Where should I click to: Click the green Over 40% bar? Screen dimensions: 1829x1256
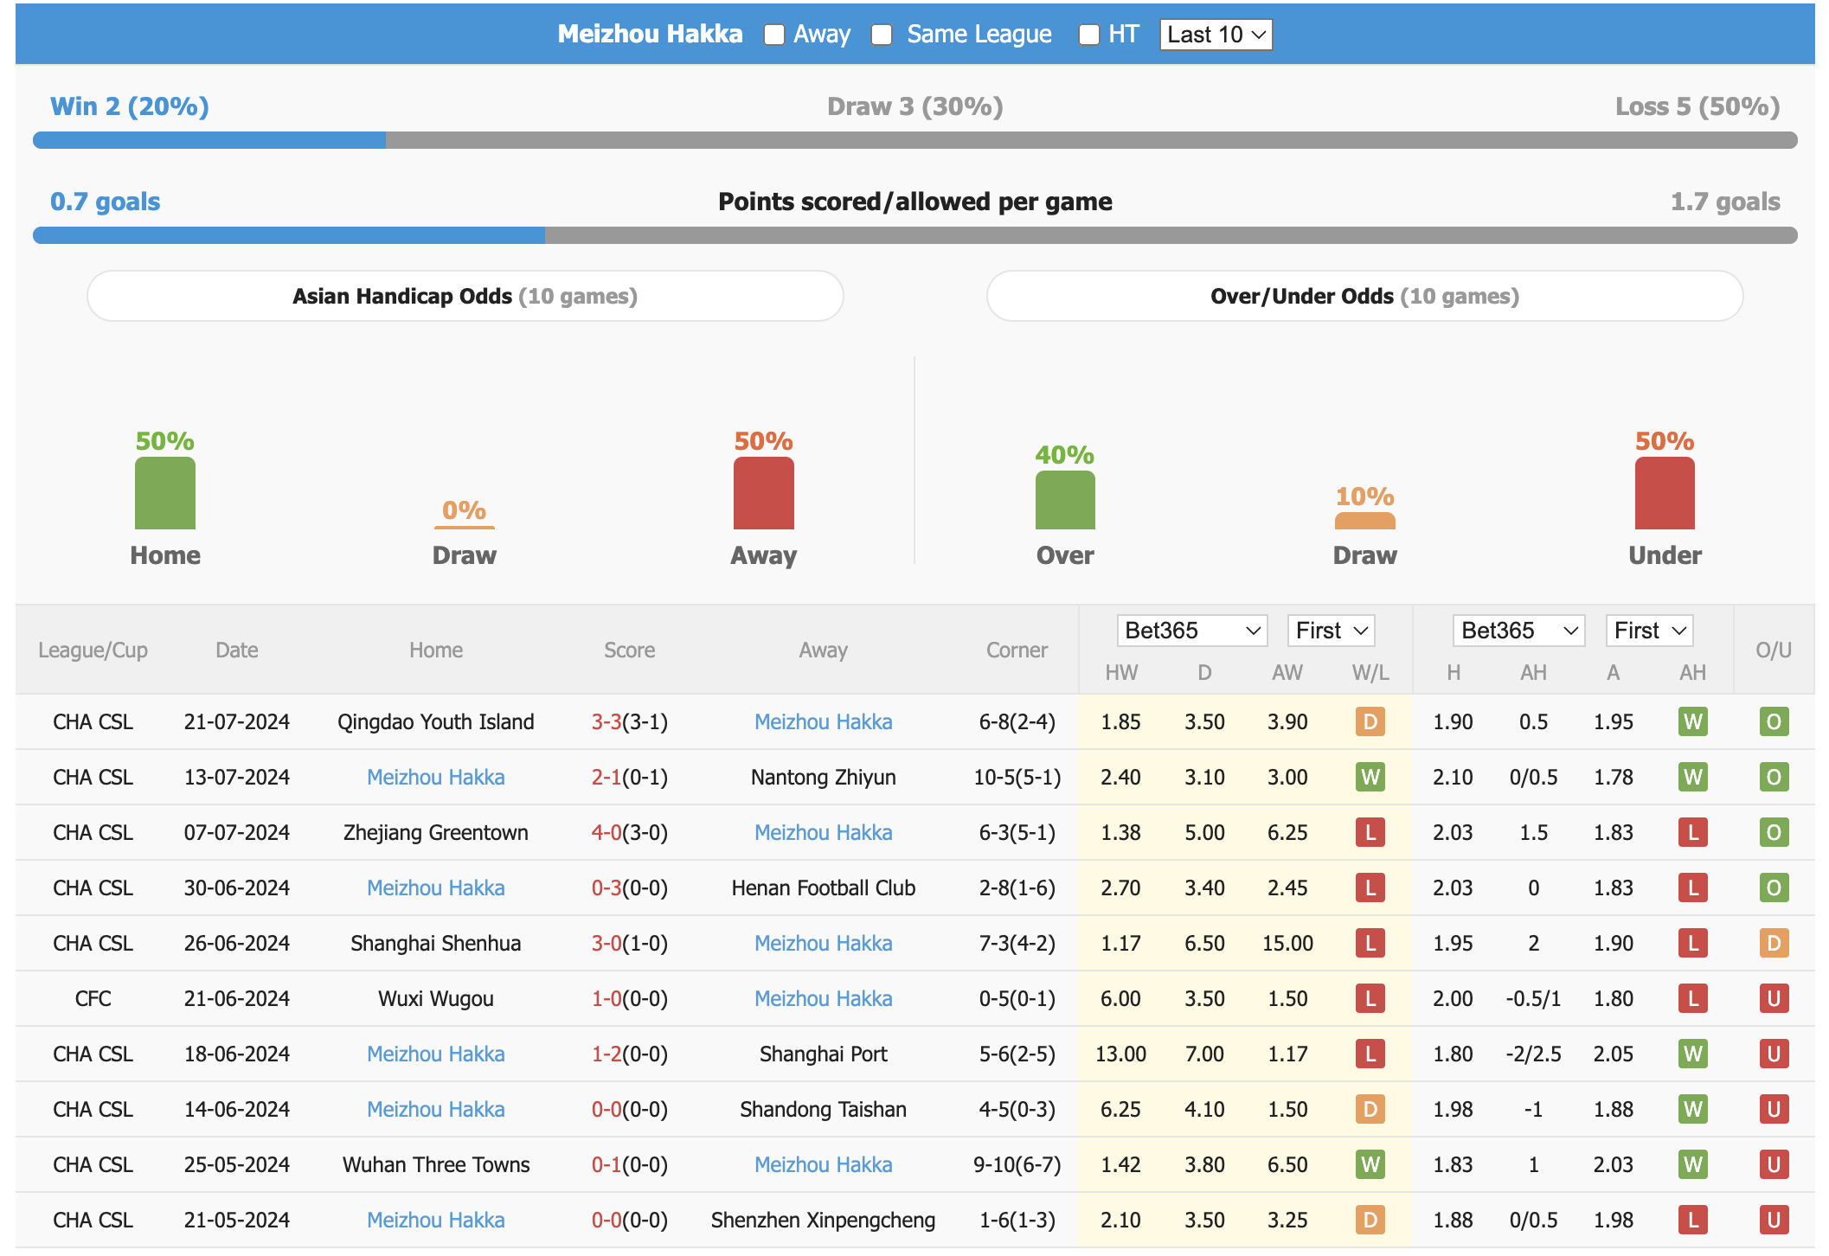coord(1065,500)
